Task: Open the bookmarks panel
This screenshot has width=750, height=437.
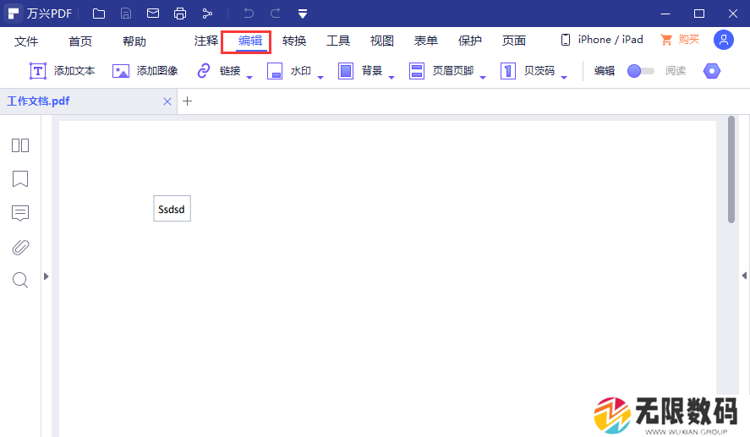Action: pyautogui.click(x=20, y=179)
